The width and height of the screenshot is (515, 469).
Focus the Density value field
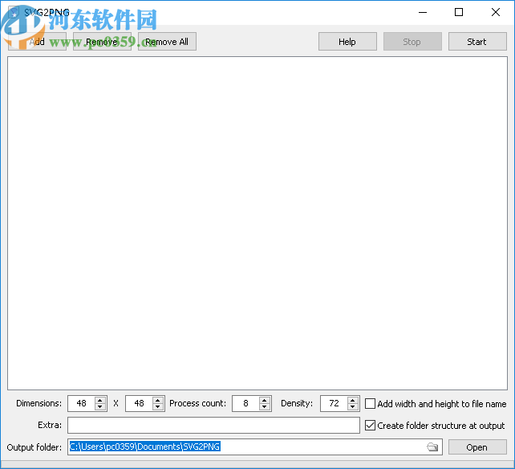pos(334,403)
